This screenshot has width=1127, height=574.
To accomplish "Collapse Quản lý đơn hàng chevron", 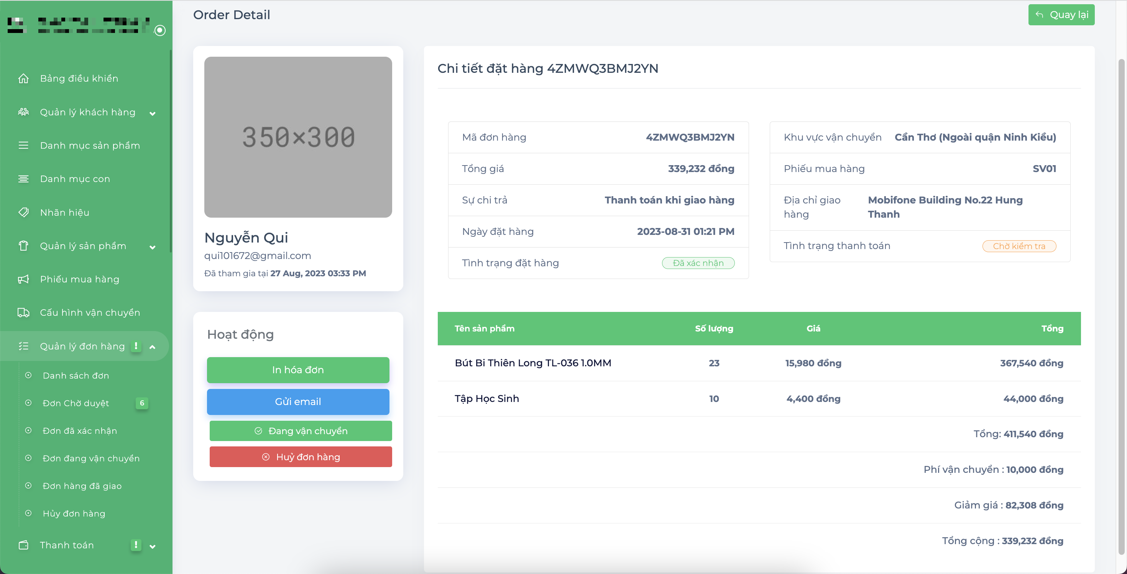I will [152, 347].
